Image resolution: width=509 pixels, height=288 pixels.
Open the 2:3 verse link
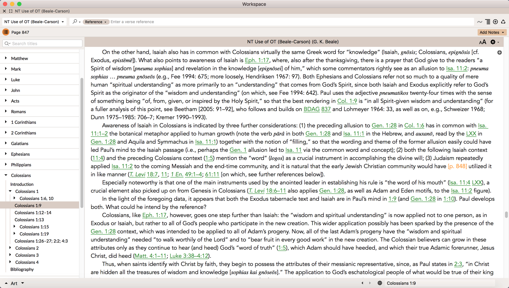coord(458,264)
